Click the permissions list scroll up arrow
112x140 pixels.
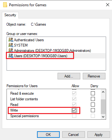(x=103, y=92)
